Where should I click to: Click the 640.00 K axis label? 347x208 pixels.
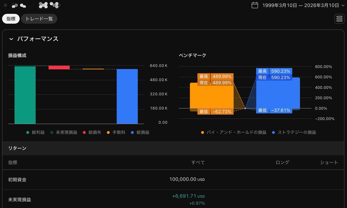(x=159, y=66)
